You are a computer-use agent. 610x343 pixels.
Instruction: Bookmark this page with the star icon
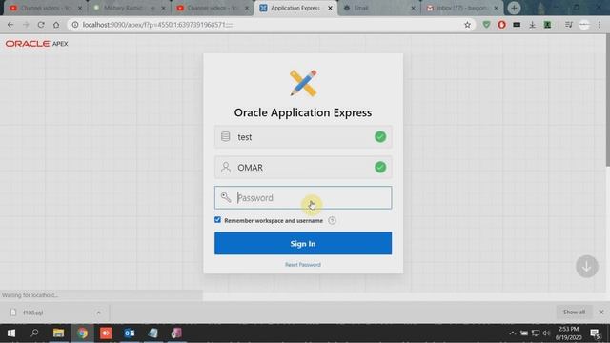[467, 25]
